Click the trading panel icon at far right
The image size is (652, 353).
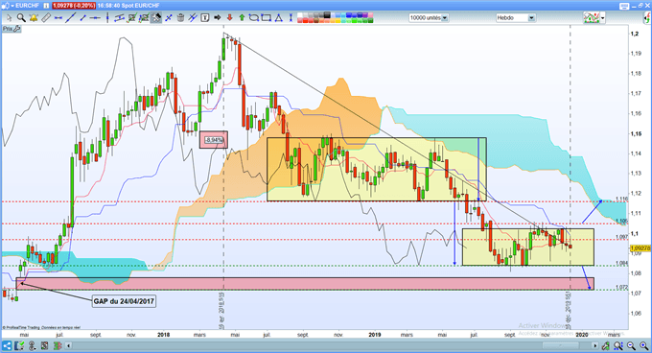[647, 18]
